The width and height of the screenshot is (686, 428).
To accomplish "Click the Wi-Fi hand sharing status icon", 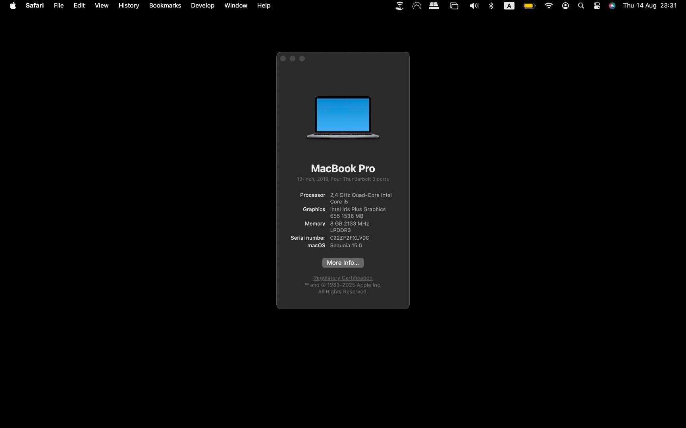I will click(399, 6).
